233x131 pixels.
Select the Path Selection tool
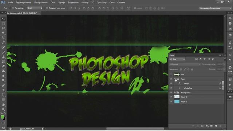(x=3, y=95)
